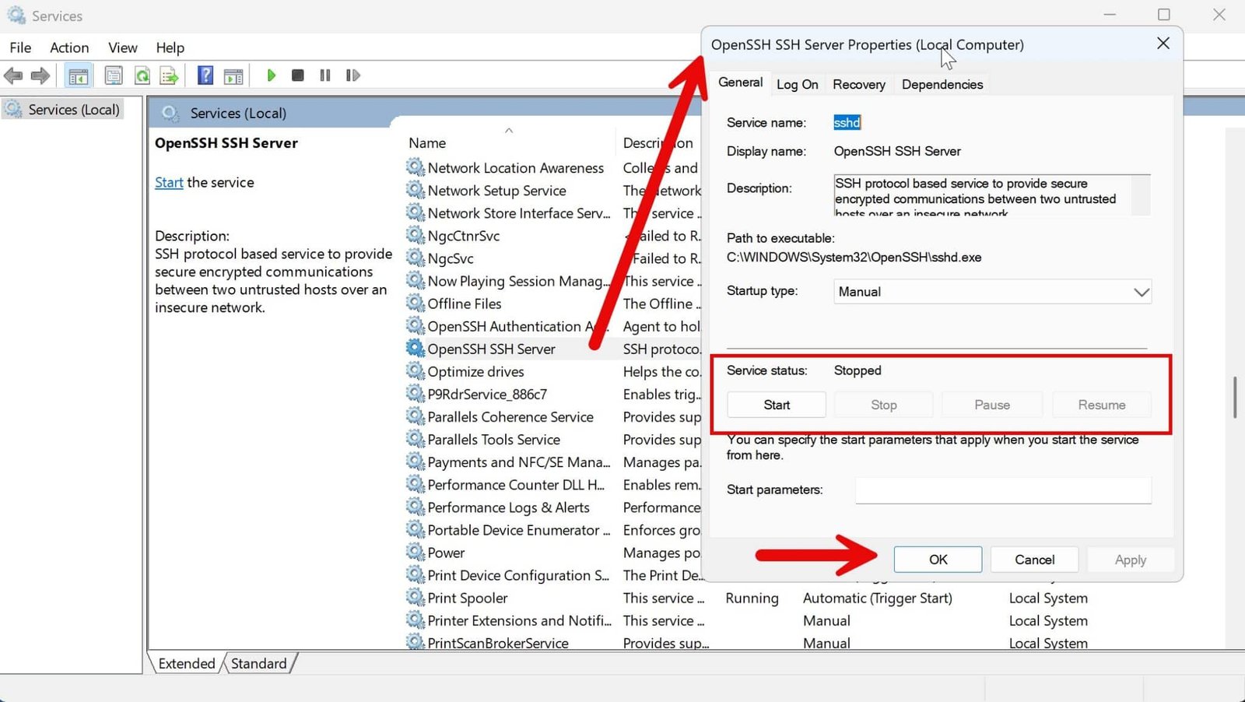Click the Restart Service toolbar icon
1245x702 pixels.
point(352,75)
